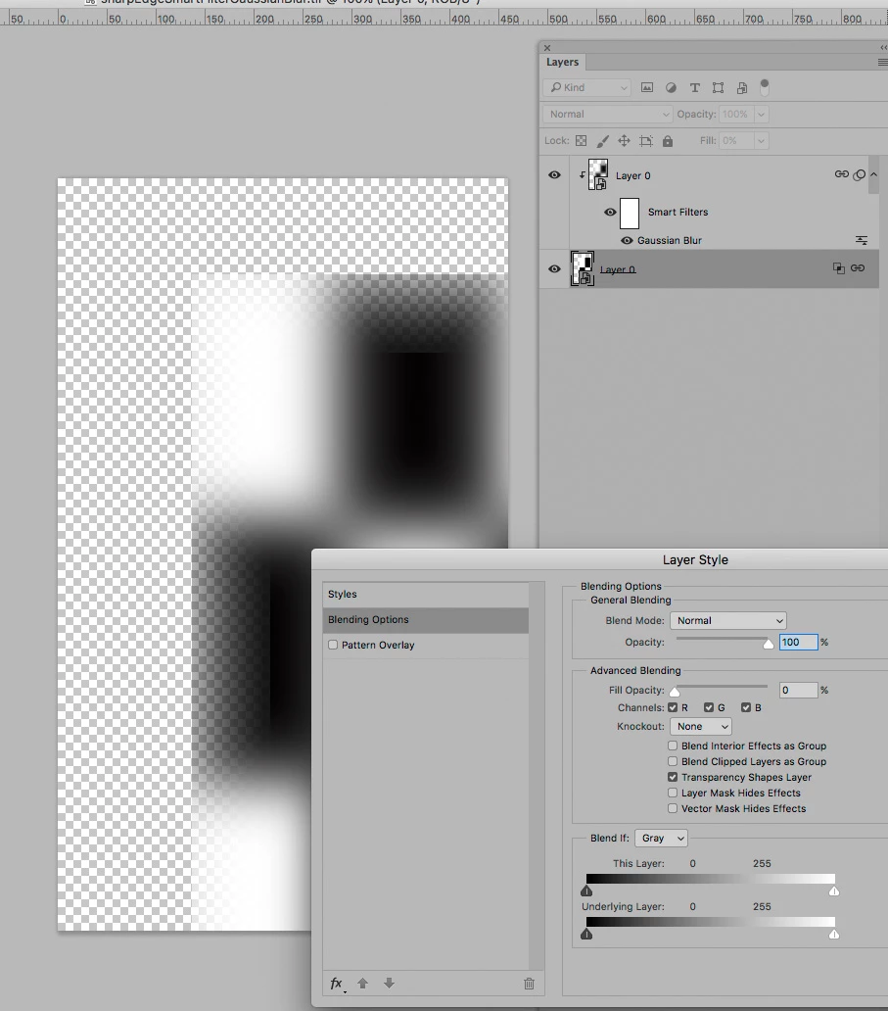Click the Opacity value field showing 100

(799, 643)
